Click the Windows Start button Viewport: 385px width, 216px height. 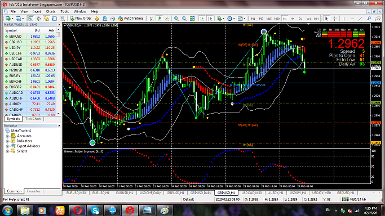(7, 210)
